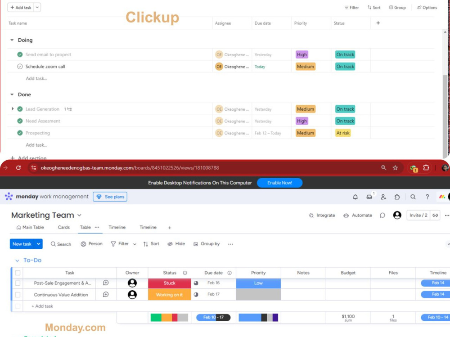Open the Table view options dots
450x337 pixels.
tap(97, 227)
